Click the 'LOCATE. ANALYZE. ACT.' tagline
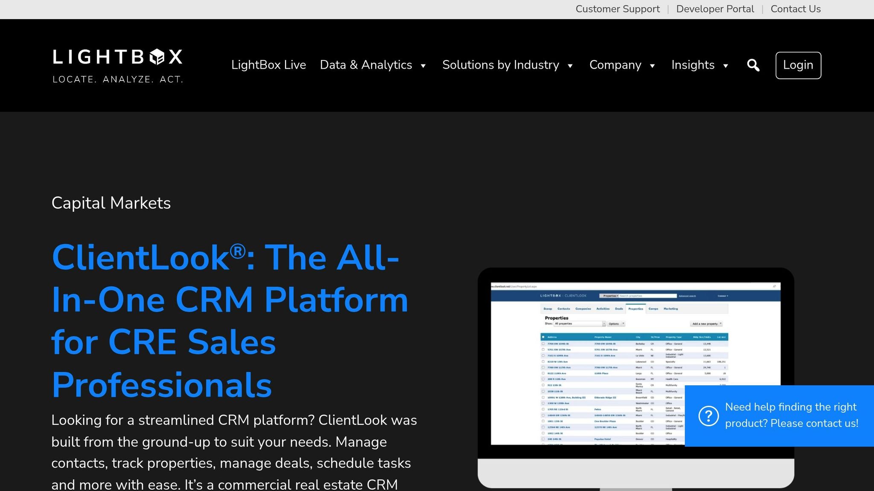The width and height of the screenshot is (874, 491). pyautogui.click(x=118, y=79)
